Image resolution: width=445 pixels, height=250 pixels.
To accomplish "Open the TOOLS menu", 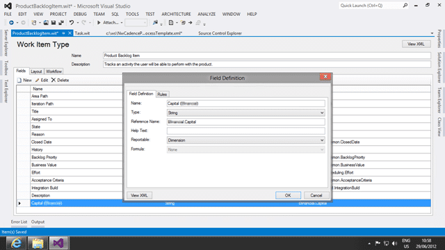I will coord(132,14).
